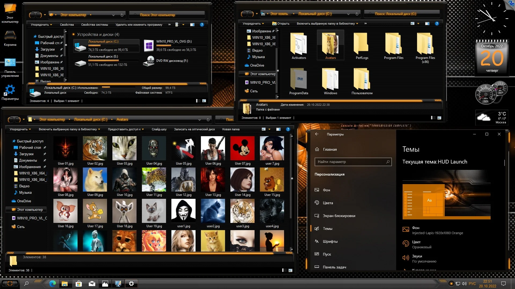The image size is (515, 289).
Task: Click Свойства системы toolbar button
Action: [x=94, y=25]
